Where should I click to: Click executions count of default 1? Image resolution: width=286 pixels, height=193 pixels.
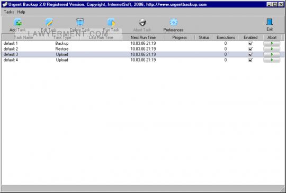226,43
